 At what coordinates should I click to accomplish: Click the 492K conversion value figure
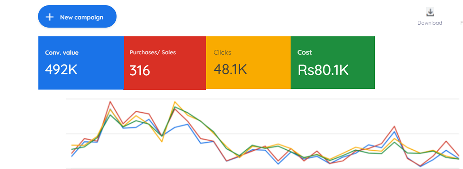click(61, 69)
